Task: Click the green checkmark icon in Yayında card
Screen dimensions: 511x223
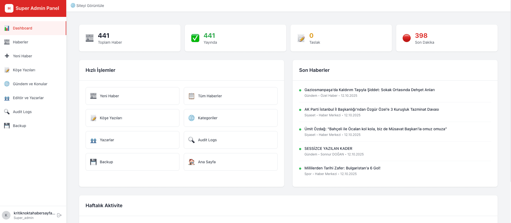Action: coord(195,38)
